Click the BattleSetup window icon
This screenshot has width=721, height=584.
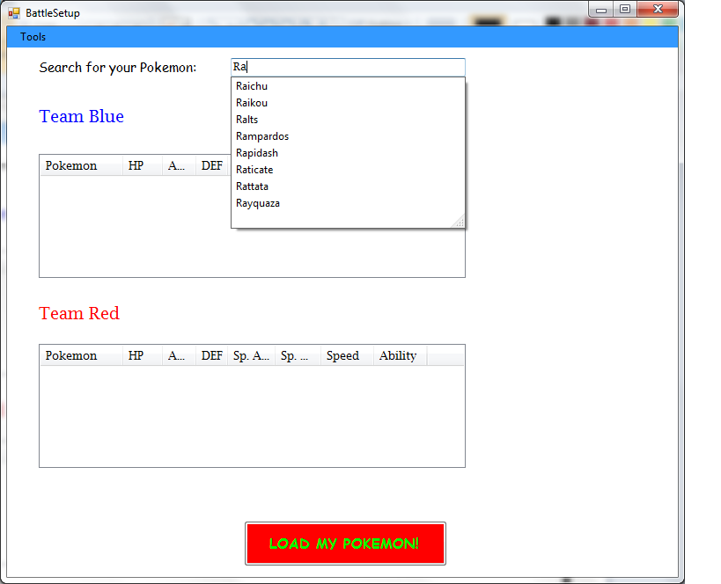(x=14, y=13)
